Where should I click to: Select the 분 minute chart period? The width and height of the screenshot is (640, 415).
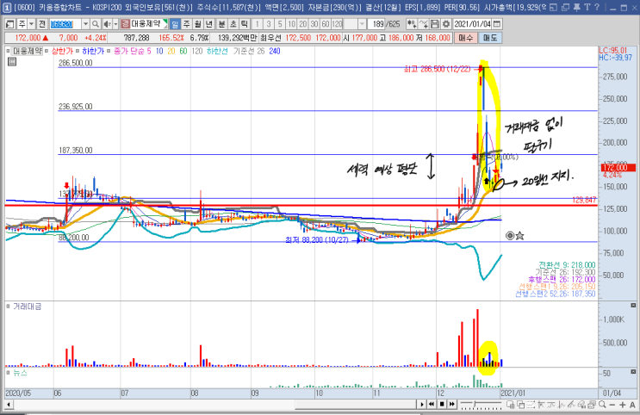[x=221, y=24]
